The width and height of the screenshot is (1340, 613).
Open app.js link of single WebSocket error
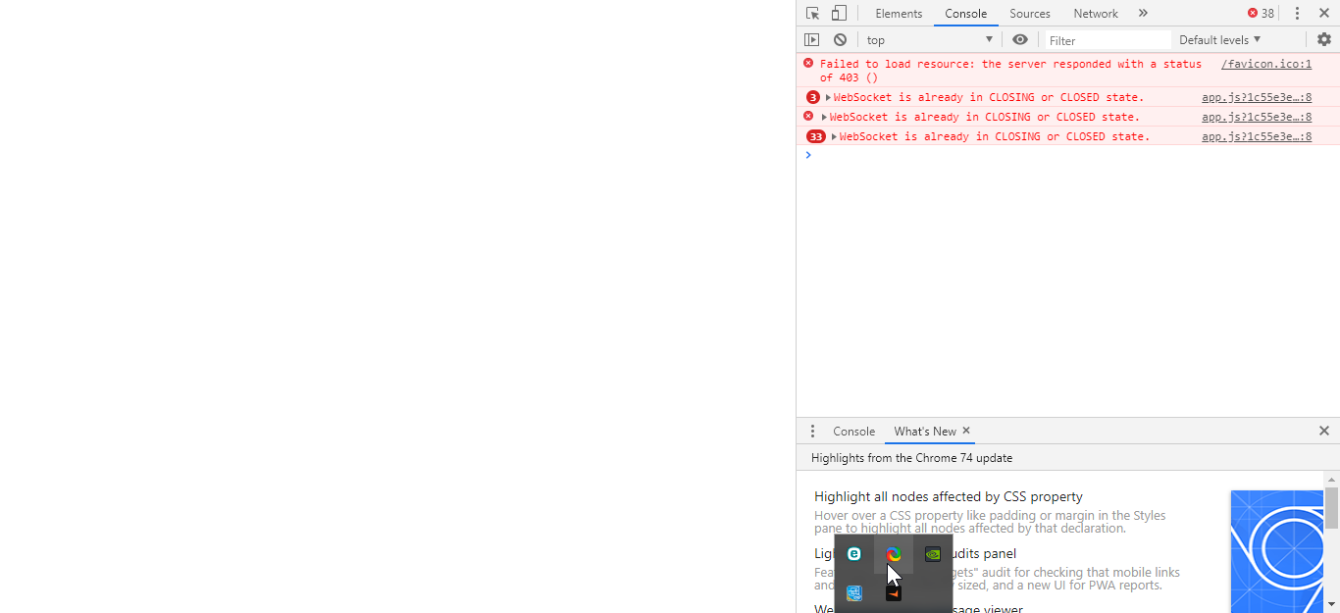point(1257,117)
